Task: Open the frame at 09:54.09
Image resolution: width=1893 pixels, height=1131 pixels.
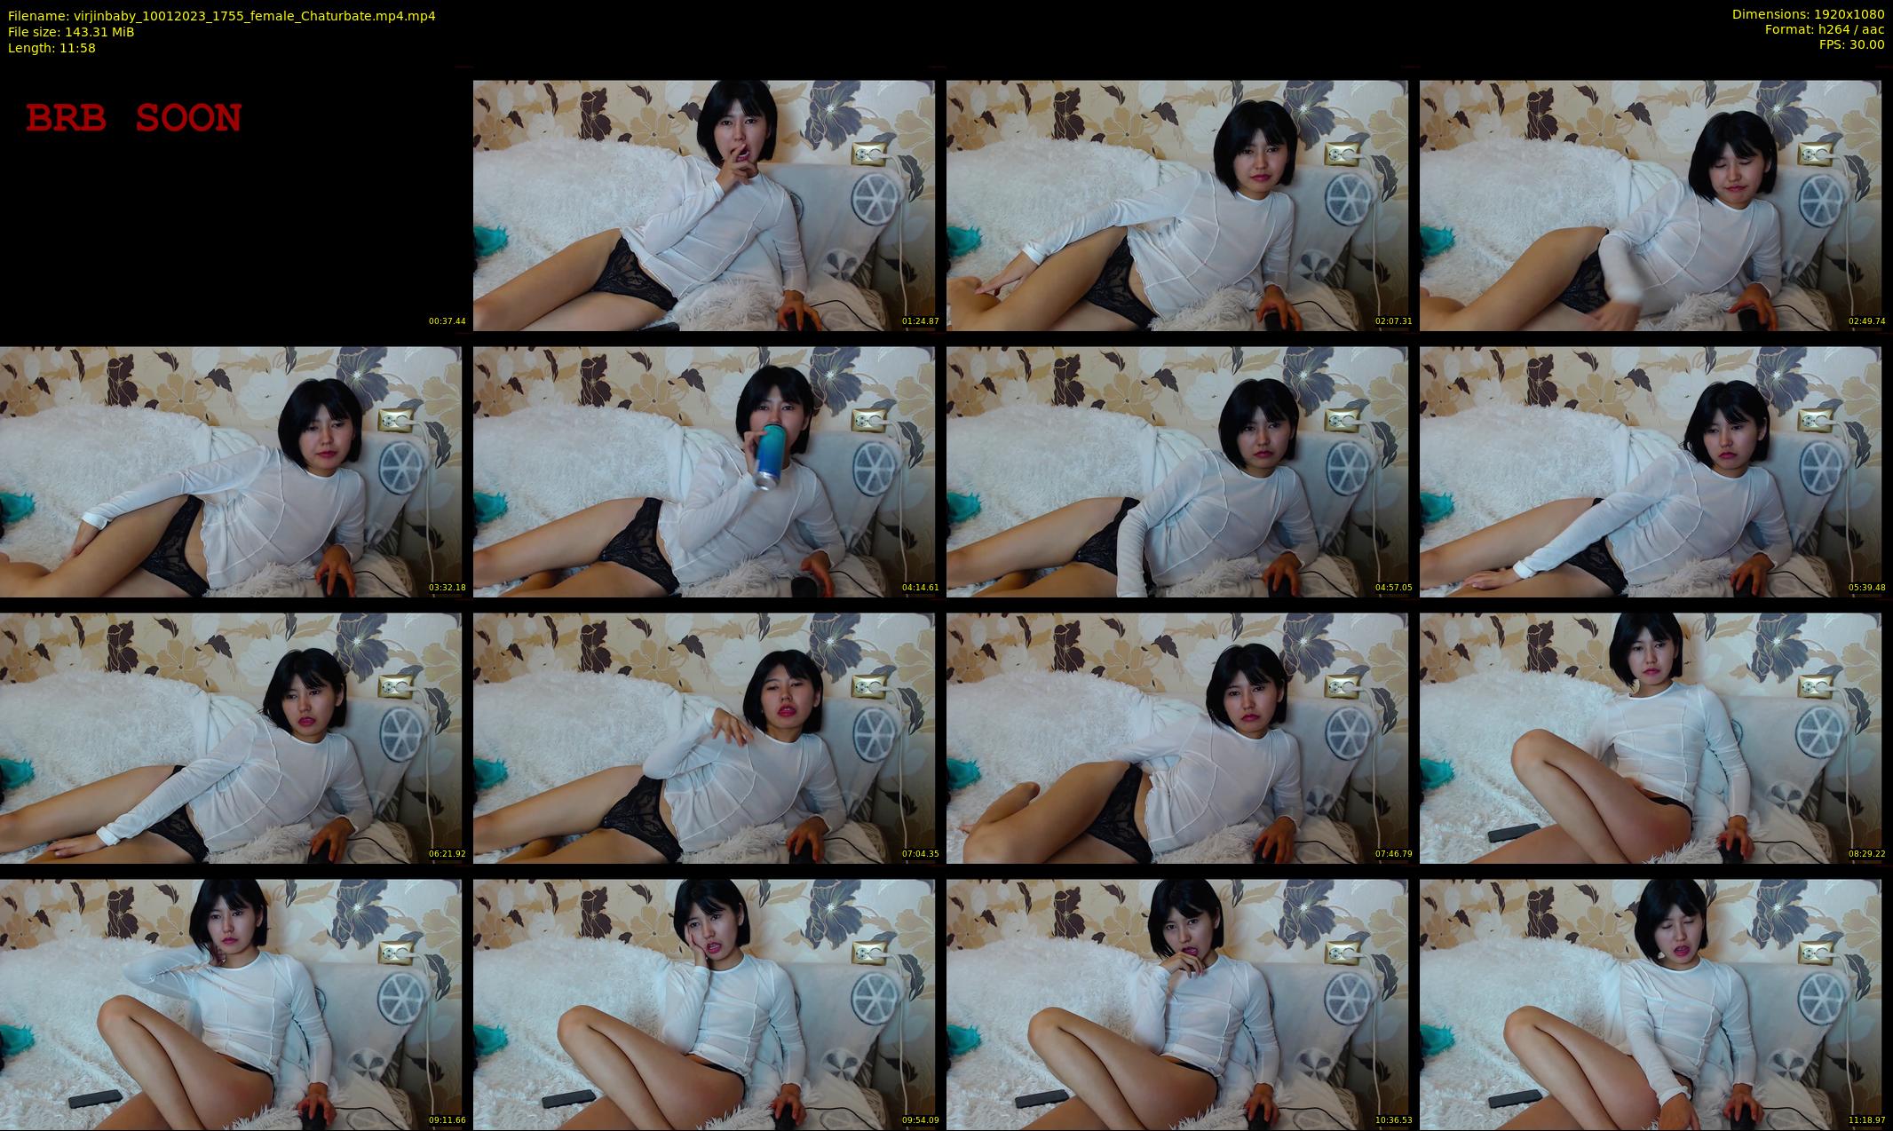Action: 703,1003
